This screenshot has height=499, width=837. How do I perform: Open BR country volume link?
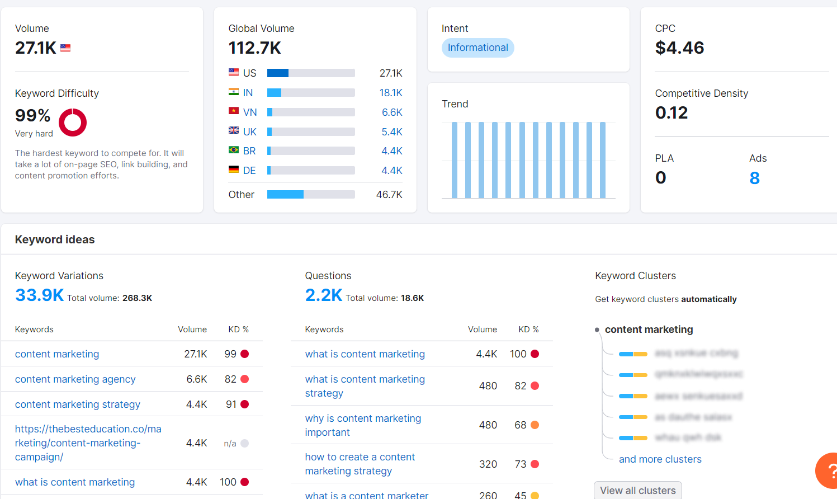pyautogui.click(x=249, y=151)
